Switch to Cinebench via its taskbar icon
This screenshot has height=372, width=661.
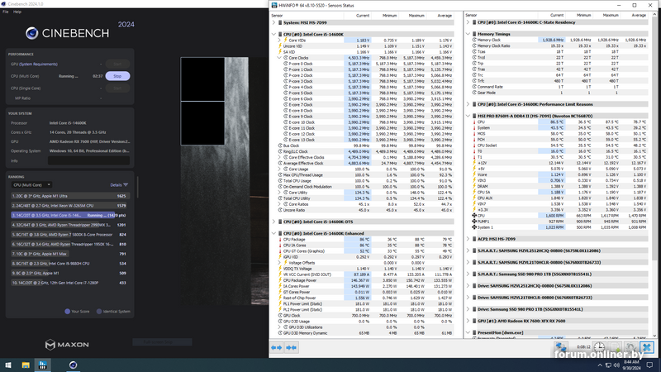[73, 365]
